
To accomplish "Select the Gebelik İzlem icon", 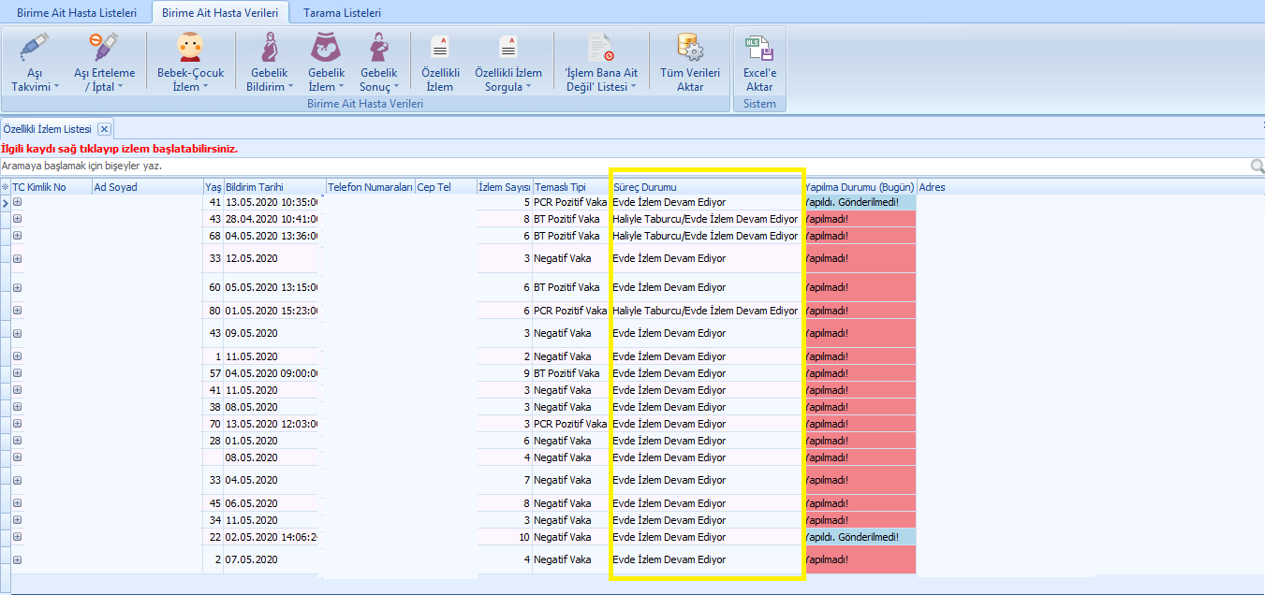I will (327, 47).
